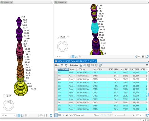Screen dimensions: 149x121
Task: Open the -46 m scale dropdown in Scene4
Action: coord(69,57)
